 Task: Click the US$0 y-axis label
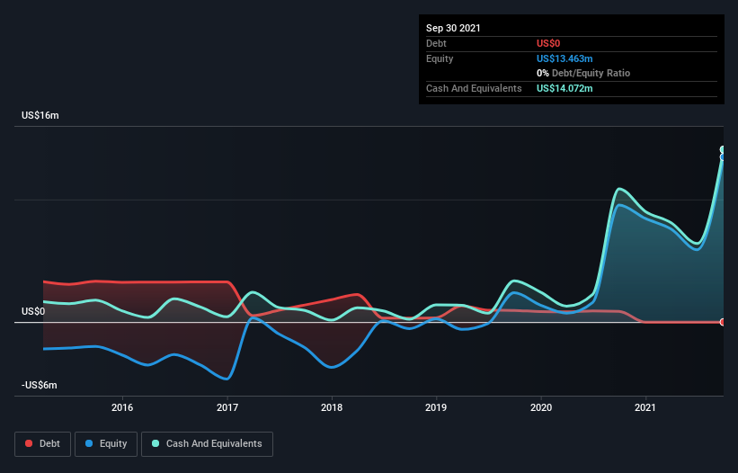click(x=33, y=311)
